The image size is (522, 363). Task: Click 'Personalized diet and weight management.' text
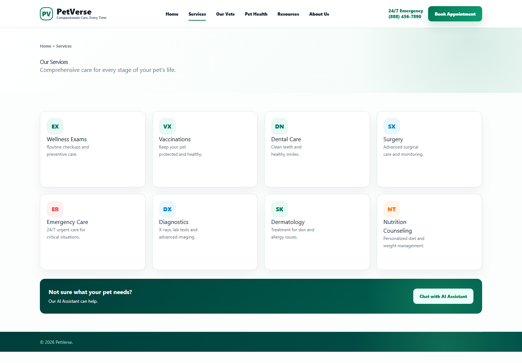pyautogui.click(x=404, y=242)
